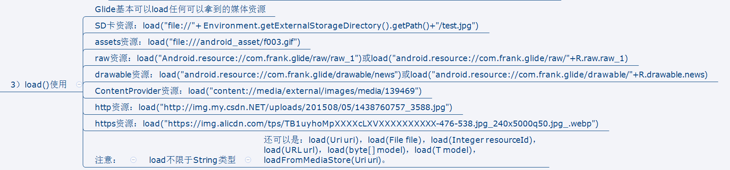Select the http资源 csdn image node
Viewport: 730px width, 170px height.
tap(273, 107)
